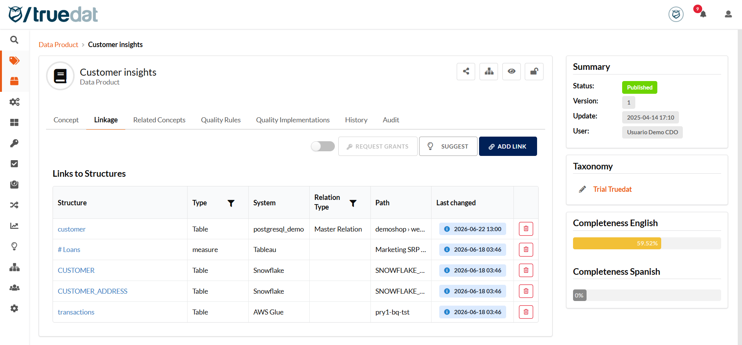Open the customer structure link

(72, 229)
